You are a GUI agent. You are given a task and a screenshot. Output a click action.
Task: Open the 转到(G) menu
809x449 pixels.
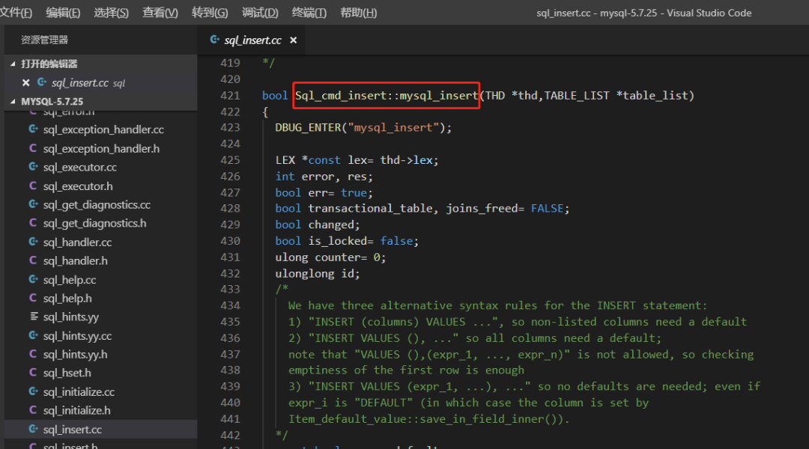(x=210, y=13)
